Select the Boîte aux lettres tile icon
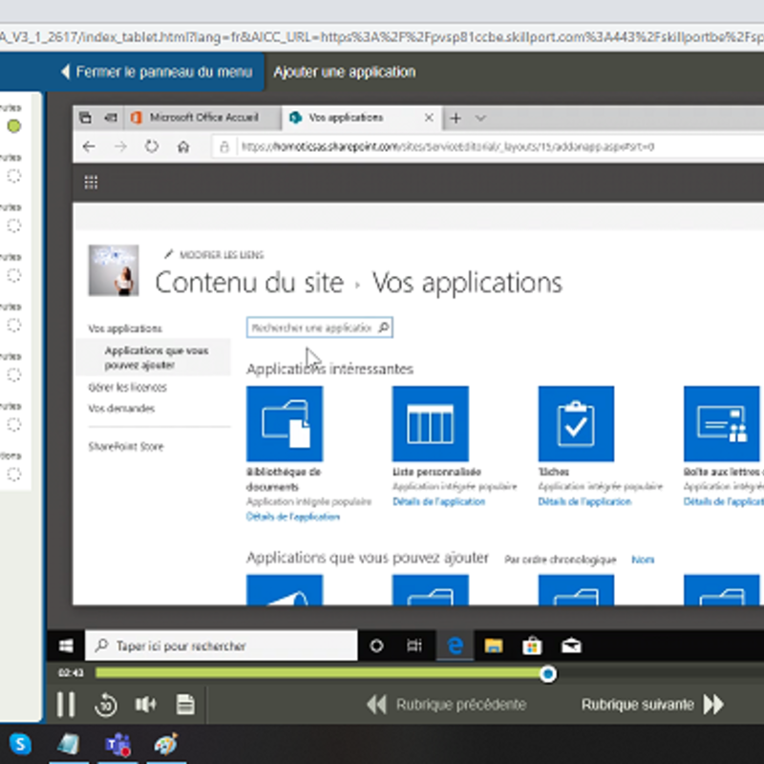 pos(722,423)
